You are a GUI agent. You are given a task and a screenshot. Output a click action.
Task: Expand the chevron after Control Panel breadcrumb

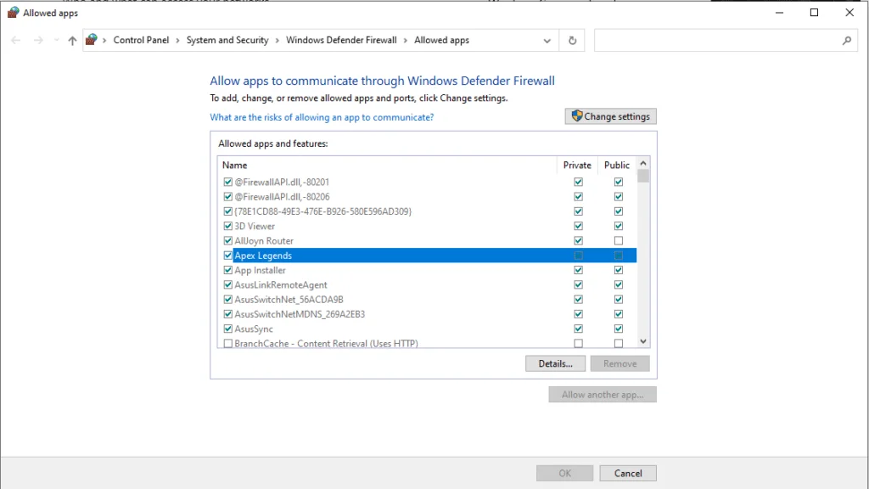[x=177, y=41]
